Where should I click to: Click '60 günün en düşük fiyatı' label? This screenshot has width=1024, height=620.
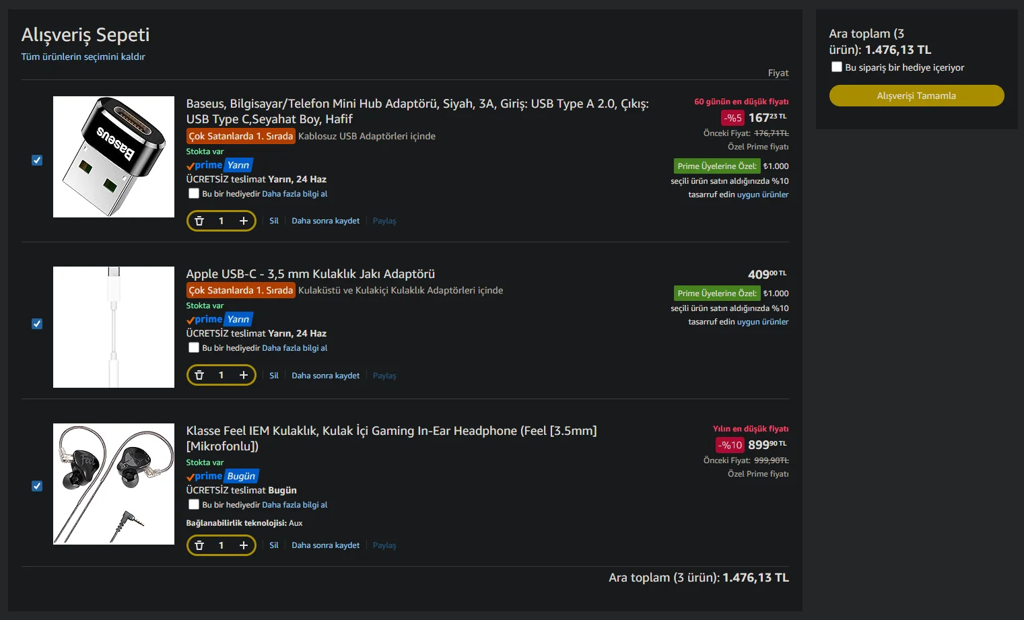(741, 102)
